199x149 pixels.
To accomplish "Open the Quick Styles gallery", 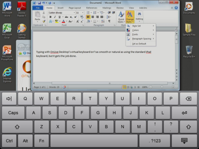I will click(x=121, y=17).
